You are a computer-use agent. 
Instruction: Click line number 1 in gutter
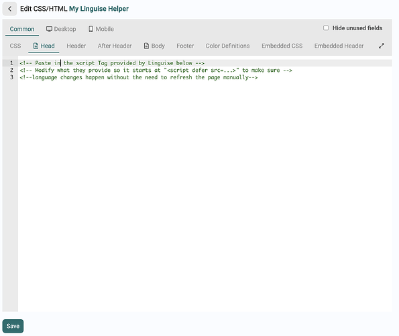click(11, 63)
